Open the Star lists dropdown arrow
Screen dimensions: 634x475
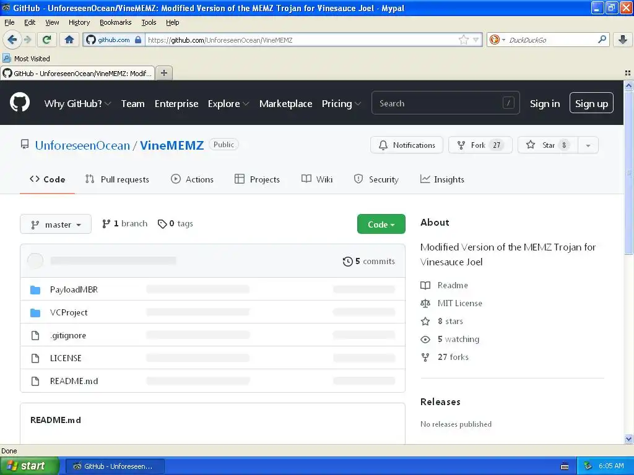click(588, 145)
